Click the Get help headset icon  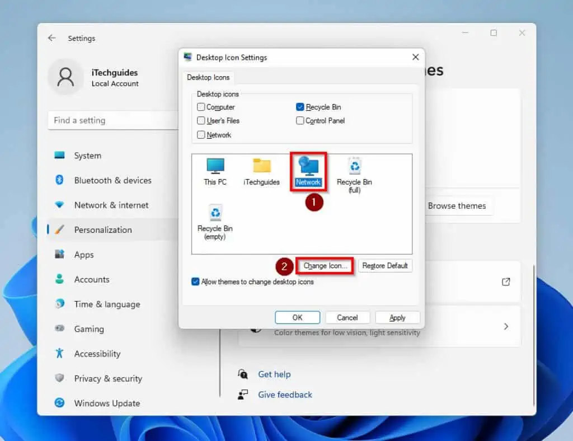(x=243, y=374)
